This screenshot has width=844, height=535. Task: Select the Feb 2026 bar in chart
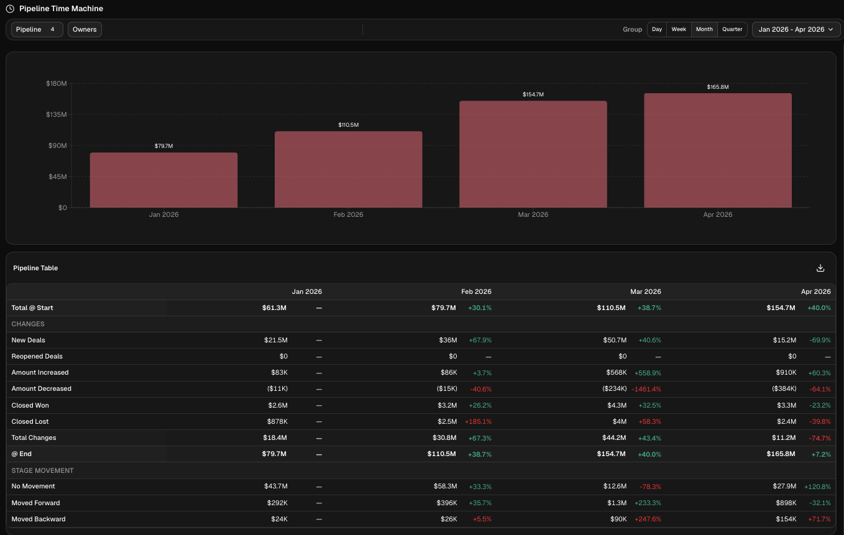click(348, 170)
